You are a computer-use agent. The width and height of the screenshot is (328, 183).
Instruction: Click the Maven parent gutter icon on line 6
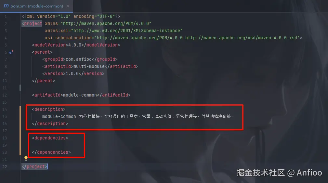coord(11,52)
